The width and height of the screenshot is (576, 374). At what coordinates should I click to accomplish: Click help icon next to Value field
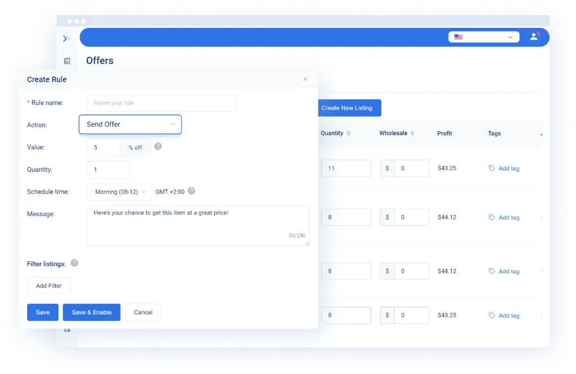(x=158, y=146)
